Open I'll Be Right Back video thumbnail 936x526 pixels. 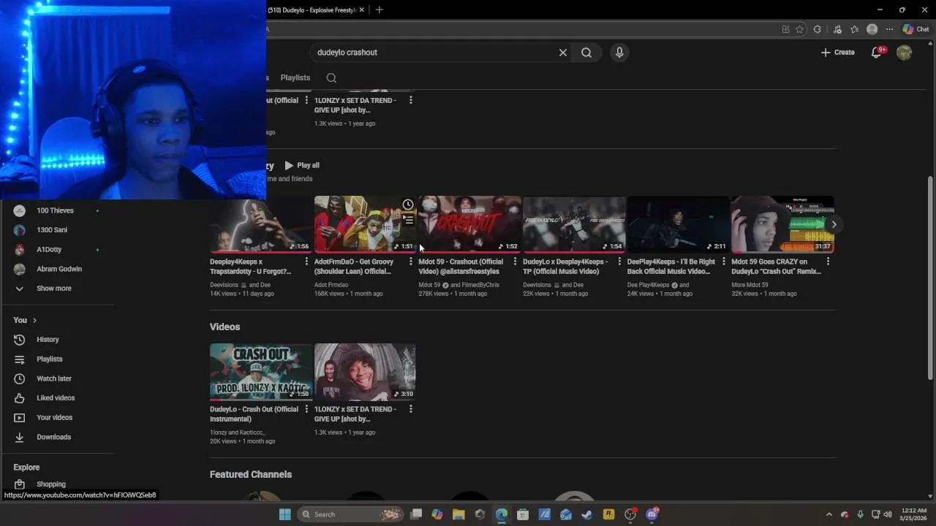pyautogui.click(x=679, y=224)
